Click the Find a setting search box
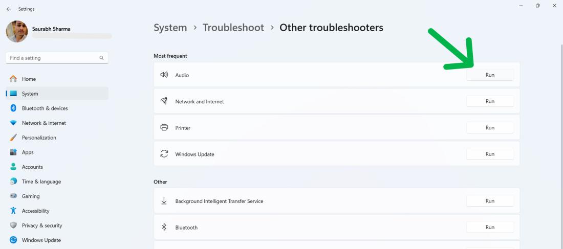This screenshot has width=563, height=249. pyautogui.click(x=57, y=58)
